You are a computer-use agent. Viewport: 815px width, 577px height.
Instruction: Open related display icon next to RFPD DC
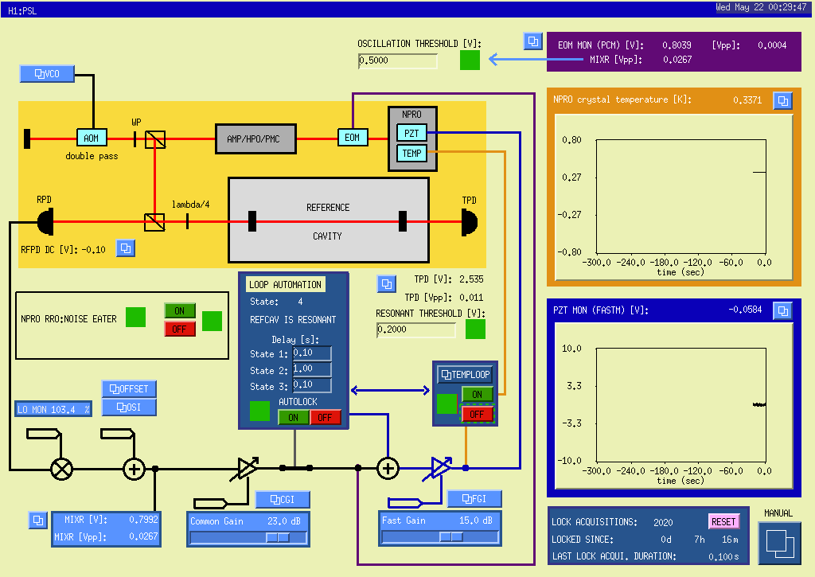click(x=126, y=248)
